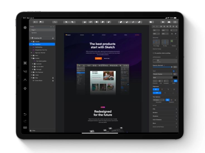Expand the Hero group

pyautogui.click(x=31, y=55)
